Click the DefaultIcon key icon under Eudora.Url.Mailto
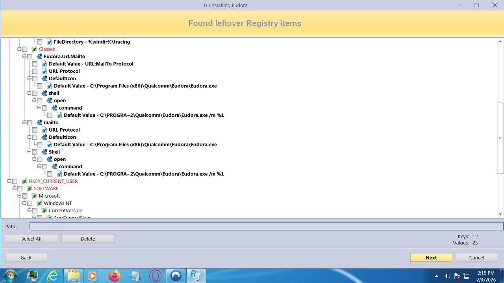 pyautogui.click(x=44, y=79)
